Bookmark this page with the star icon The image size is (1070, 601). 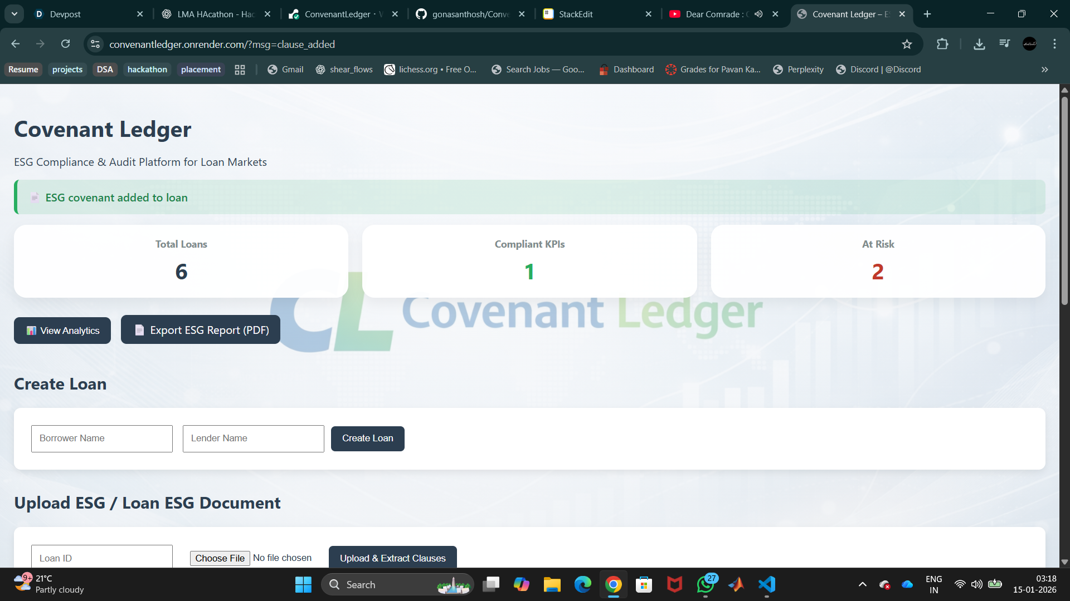907,44
